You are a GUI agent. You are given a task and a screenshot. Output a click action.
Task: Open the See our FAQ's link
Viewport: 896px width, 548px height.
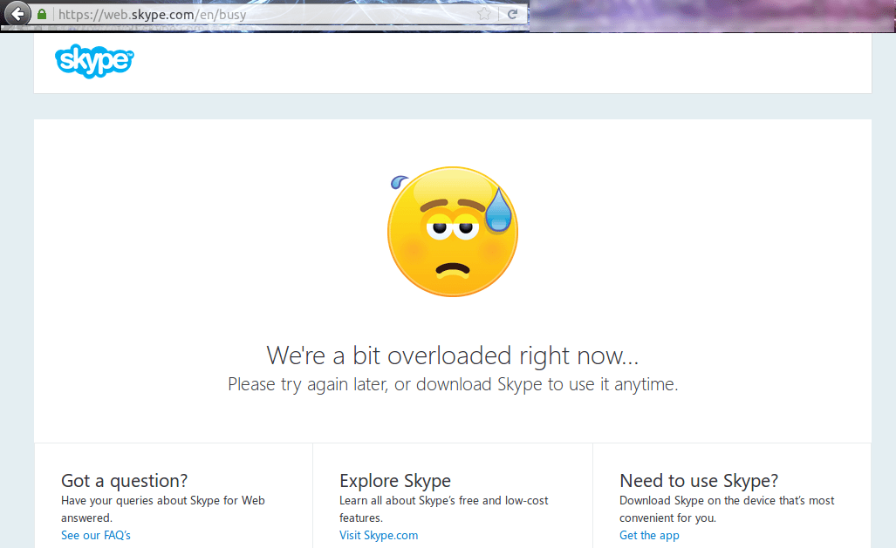click(96, 536)
